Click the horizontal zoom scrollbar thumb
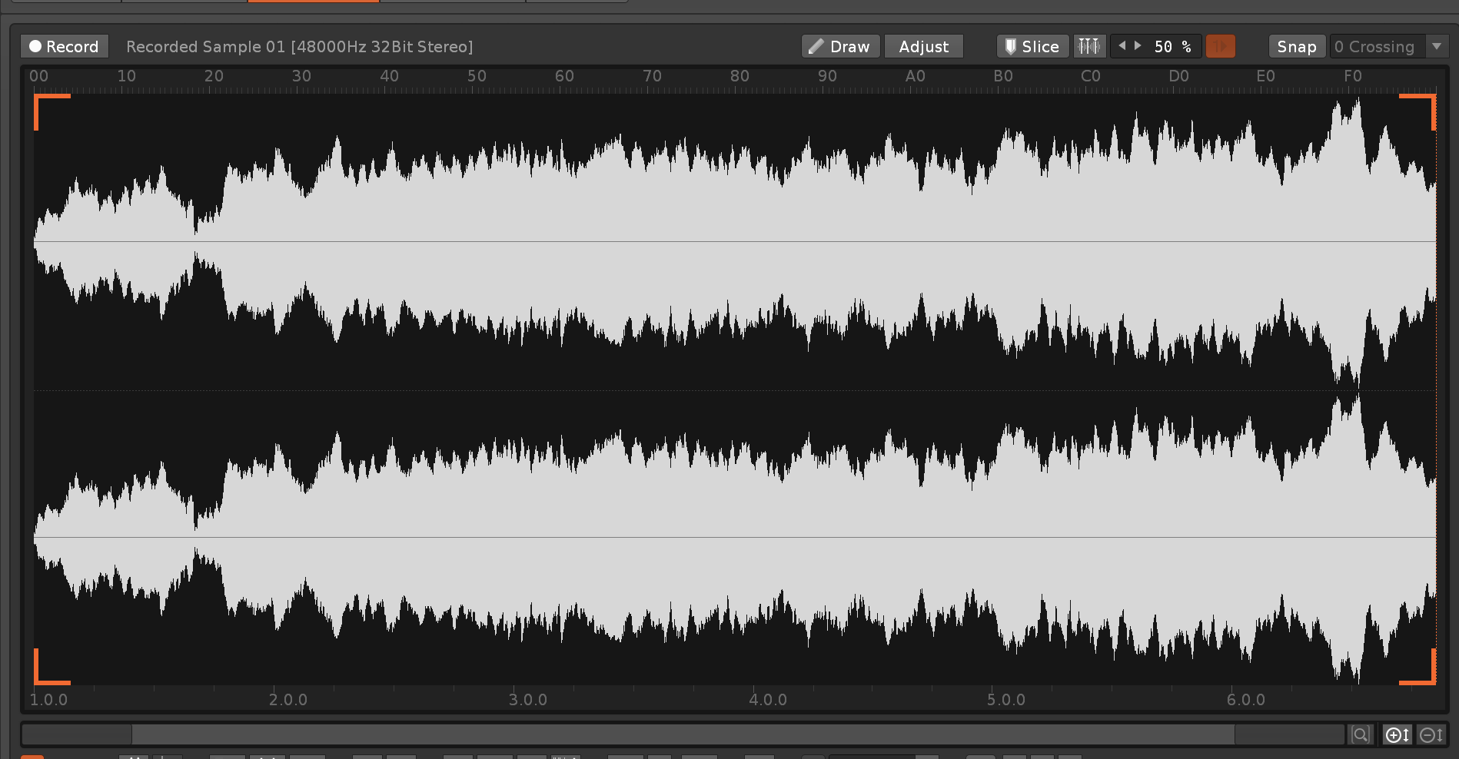The height and width of the screenshot is (759, 1459). (x=683, y=735)
